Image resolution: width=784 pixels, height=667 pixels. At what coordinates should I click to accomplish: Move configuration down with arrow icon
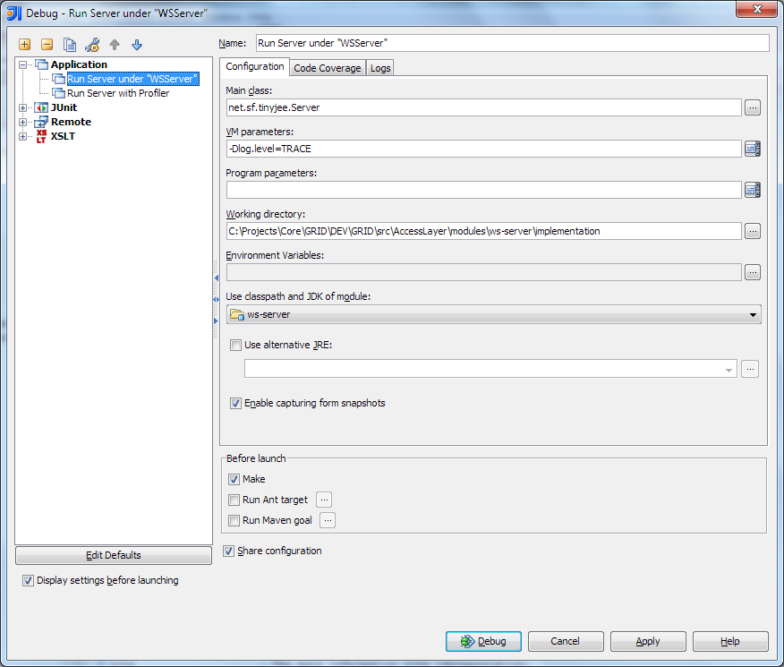pos(137,45)
